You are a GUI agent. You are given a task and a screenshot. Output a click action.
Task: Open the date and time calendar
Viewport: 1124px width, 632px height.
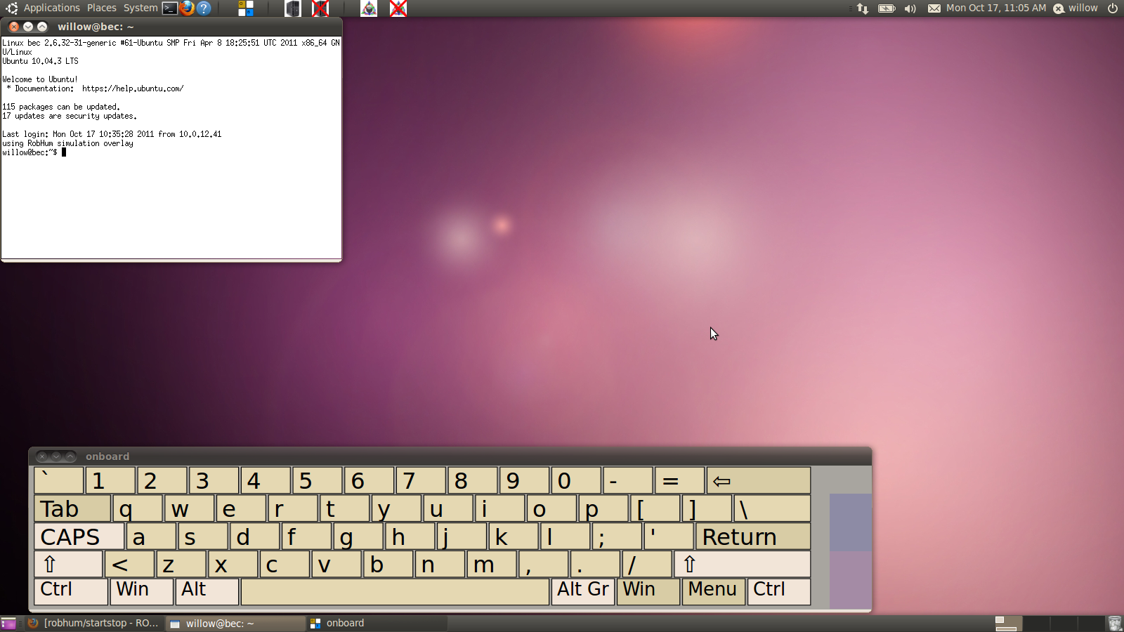click(995, 8)
